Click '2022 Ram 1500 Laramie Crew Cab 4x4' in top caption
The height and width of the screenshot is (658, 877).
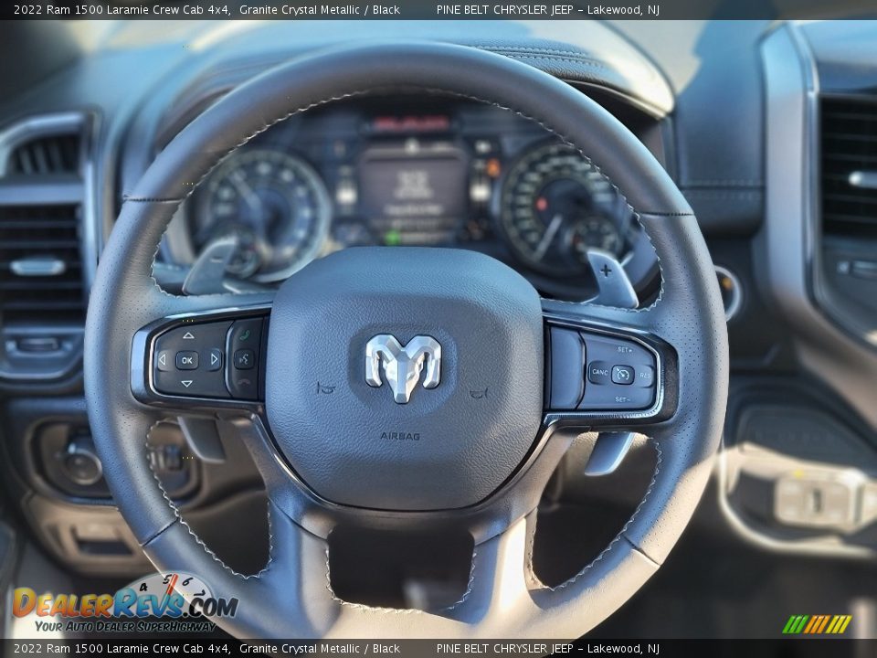(x=122, y=9)
